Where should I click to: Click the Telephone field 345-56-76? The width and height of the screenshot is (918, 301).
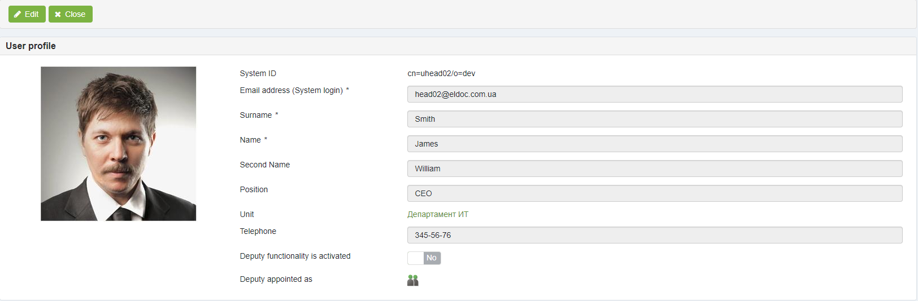pos(655,235)
